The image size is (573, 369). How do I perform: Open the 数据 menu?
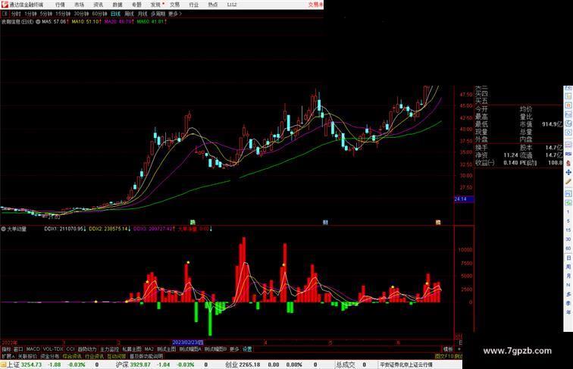coord(117,5)
